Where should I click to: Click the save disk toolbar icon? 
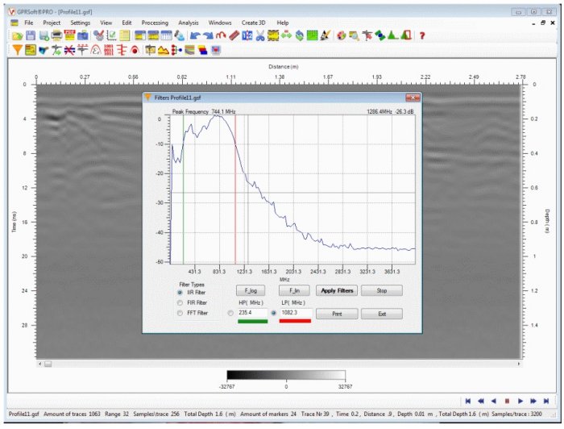pos(31,36)
